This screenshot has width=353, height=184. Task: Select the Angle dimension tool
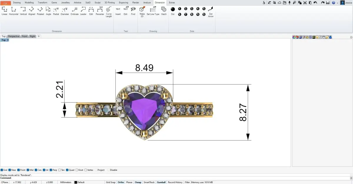(x=49, y=11)
